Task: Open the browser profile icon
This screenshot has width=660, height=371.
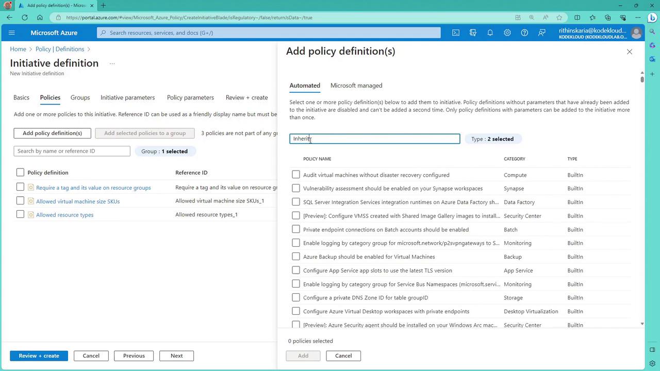Action: click(8, 6)
